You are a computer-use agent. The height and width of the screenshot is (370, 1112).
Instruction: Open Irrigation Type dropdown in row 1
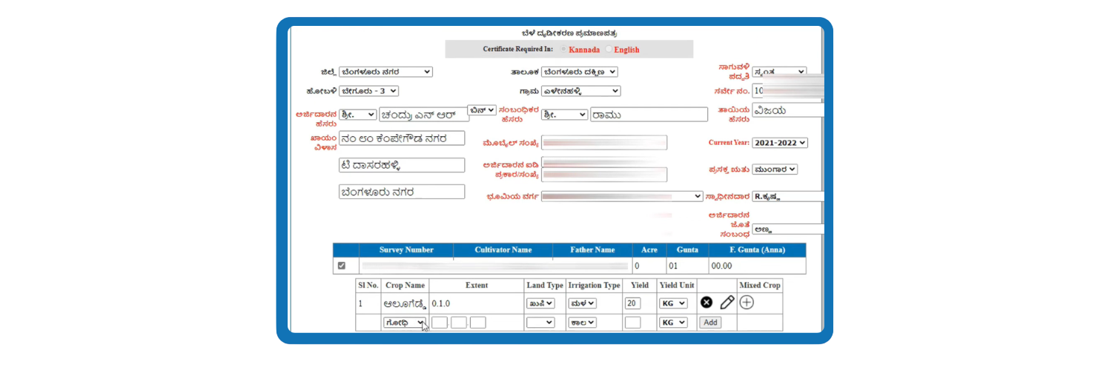coord(583,303)
